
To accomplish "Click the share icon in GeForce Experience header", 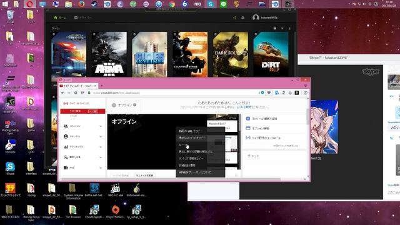I will [234, 17].
